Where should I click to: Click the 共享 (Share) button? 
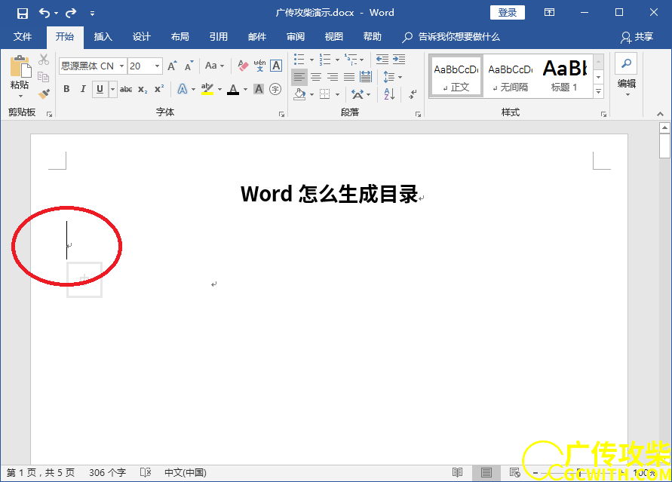pos(637,37)
